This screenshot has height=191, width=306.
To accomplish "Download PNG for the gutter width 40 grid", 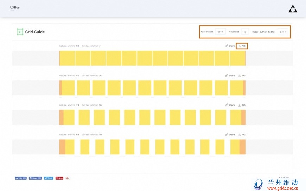I will pyautogui.click(x=242, y=135).
